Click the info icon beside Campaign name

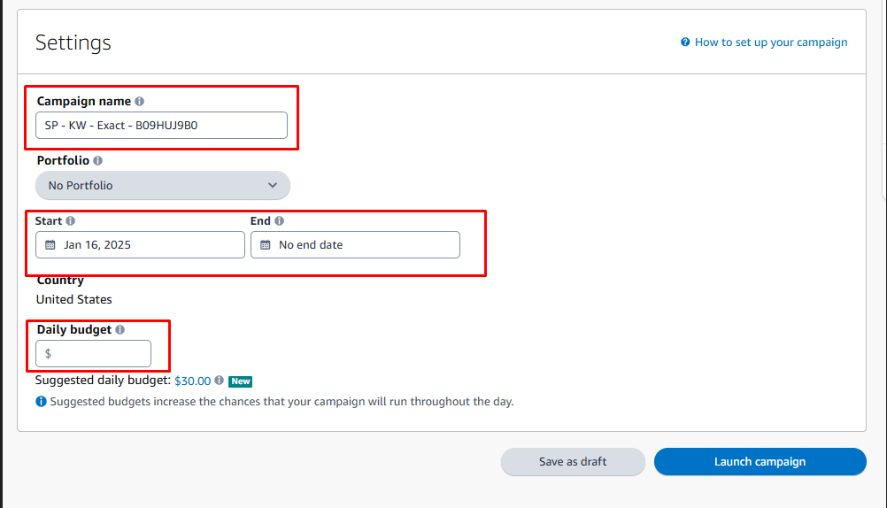point(140,102)
